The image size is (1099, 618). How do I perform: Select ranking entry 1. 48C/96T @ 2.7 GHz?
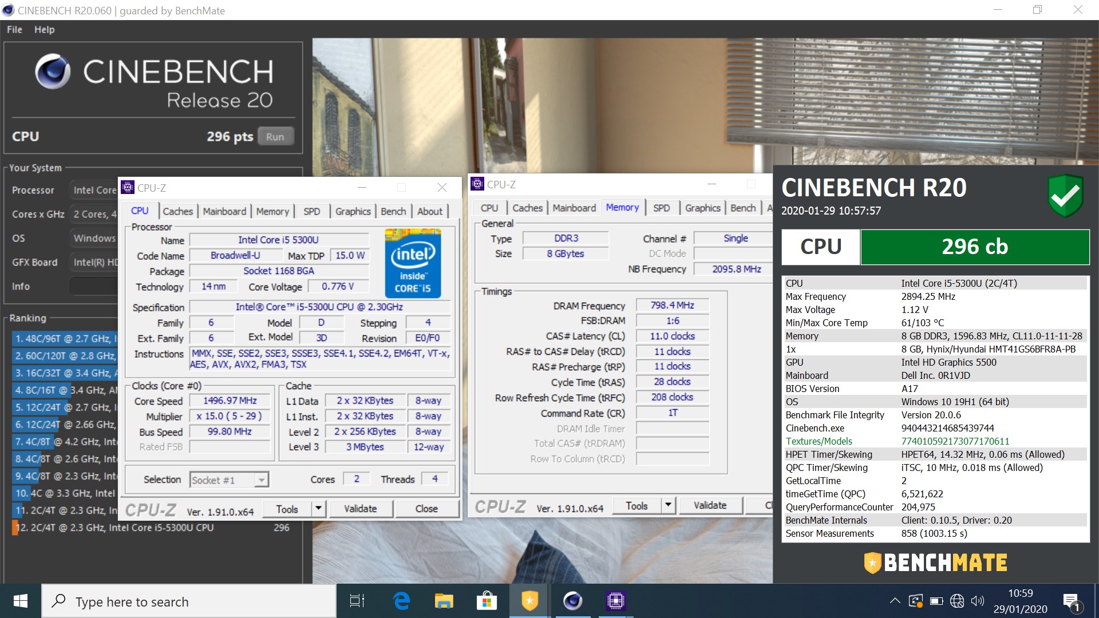[x=65, y=339]
